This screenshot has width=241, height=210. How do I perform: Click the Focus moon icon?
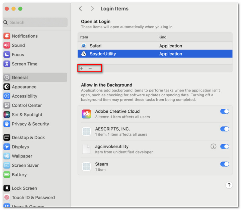[7, 55]
